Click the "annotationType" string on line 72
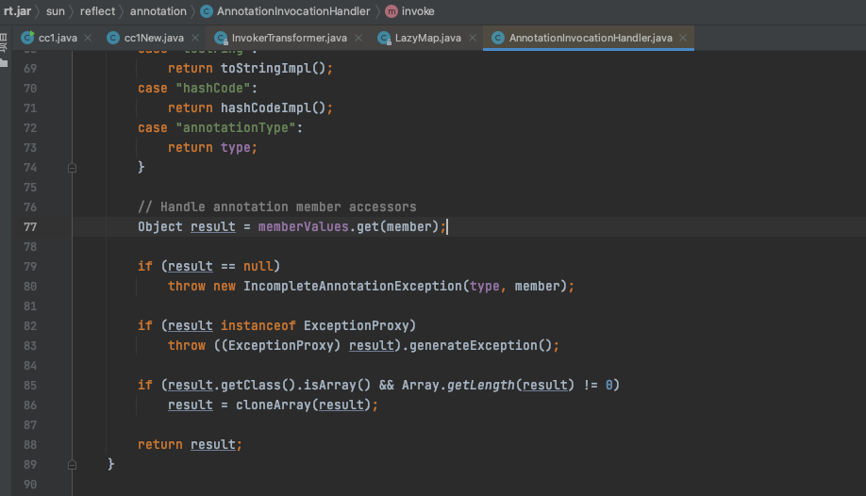This screenshot has width=866, height=496. coord(236,127)
